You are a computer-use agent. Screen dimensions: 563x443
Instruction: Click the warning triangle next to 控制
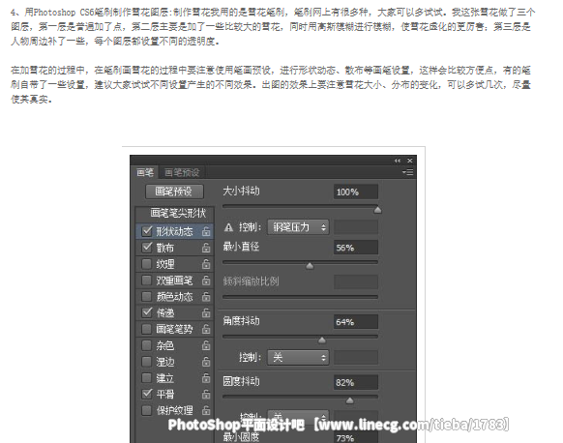point(228,227)
